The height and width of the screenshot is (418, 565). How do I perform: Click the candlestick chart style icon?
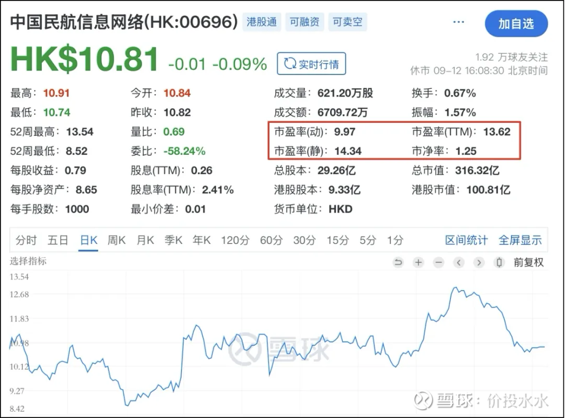499,262
